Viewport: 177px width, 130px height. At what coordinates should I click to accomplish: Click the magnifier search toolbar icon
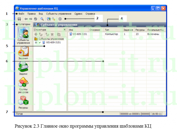pyautogui.click(x=42, y=19)
